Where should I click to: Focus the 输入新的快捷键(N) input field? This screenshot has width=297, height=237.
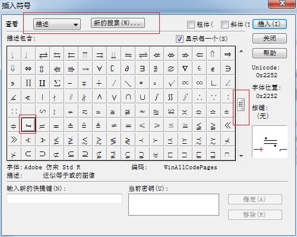coord(65,198)
